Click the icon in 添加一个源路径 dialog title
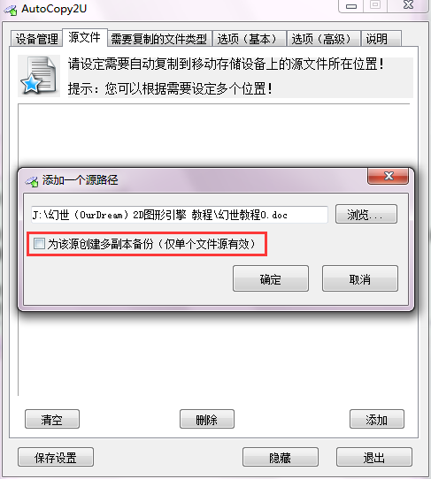Screen dimensions: 431x479 [x=32, y=181]
